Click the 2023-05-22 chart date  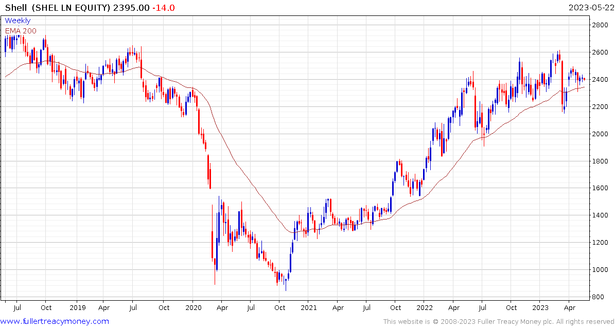(590, 7)
